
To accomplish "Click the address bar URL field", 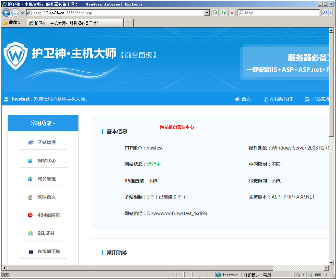I will [116, 13].
